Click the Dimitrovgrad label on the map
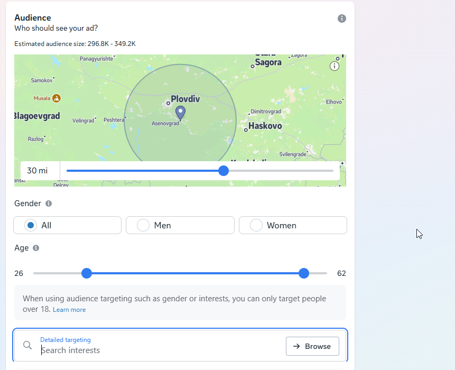455x370 pixels. click(266, 112)
